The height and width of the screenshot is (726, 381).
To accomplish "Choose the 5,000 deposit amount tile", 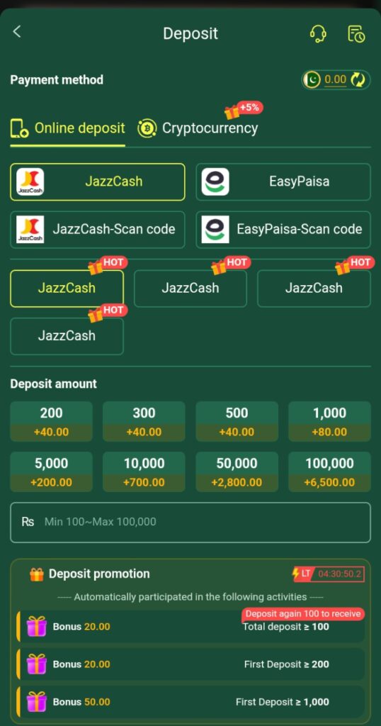I will coord(51,471).
